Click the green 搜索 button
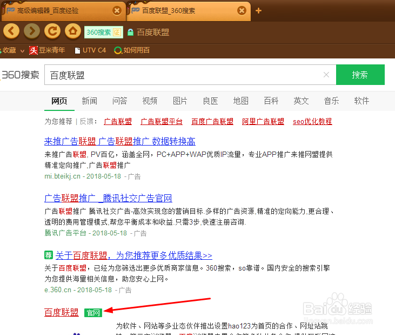Viewport: 395px width, 335px height. click(x=360, y=75)
